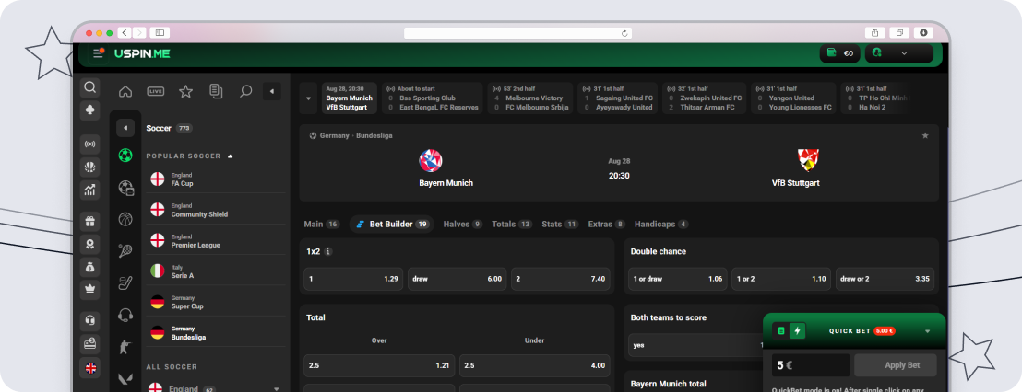The image size is (1022, 392).
Task: Toggle the Quick Bet lightning mode
Action: tap(797, 331)
